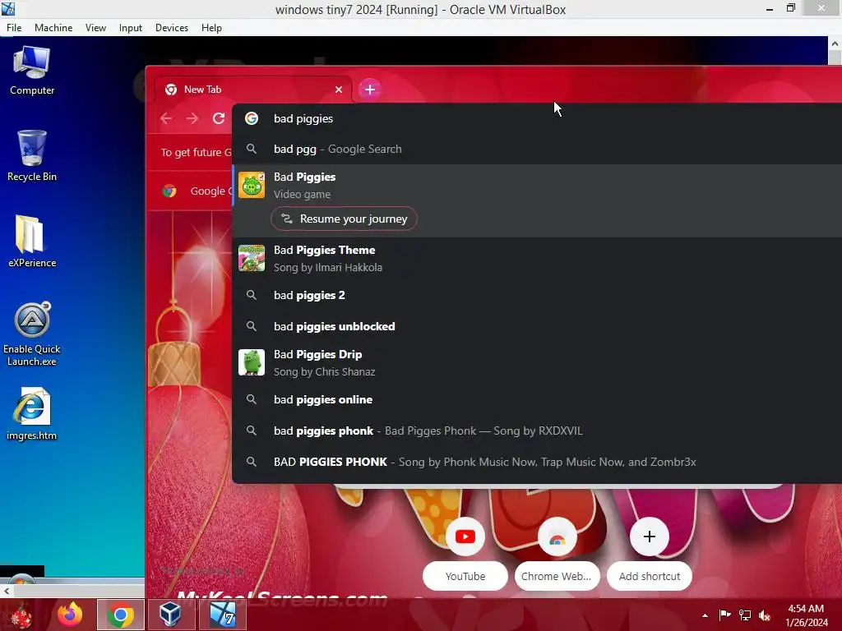The width and height of the screenshot is (842, 631).
Task: Click the Resume your journey chip
Action: click(344, 219)
